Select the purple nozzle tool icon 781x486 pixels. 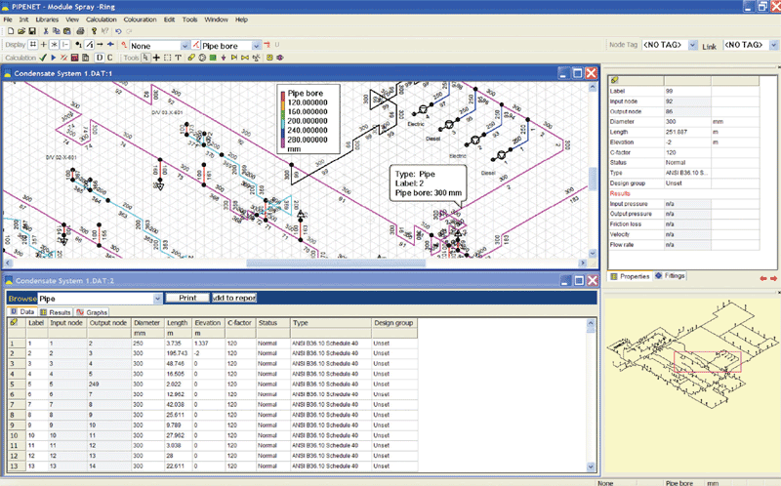click(x=224, y=58)
